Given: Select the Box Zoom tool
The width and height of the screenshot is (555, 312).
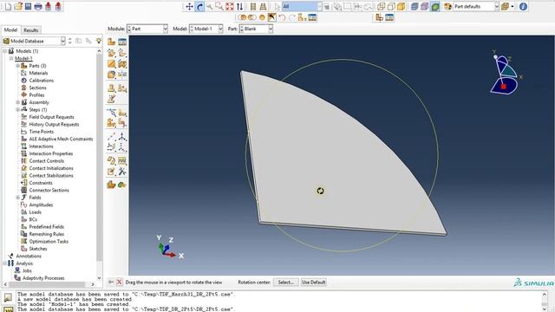Looking at the screenshot, I should 219,6.
